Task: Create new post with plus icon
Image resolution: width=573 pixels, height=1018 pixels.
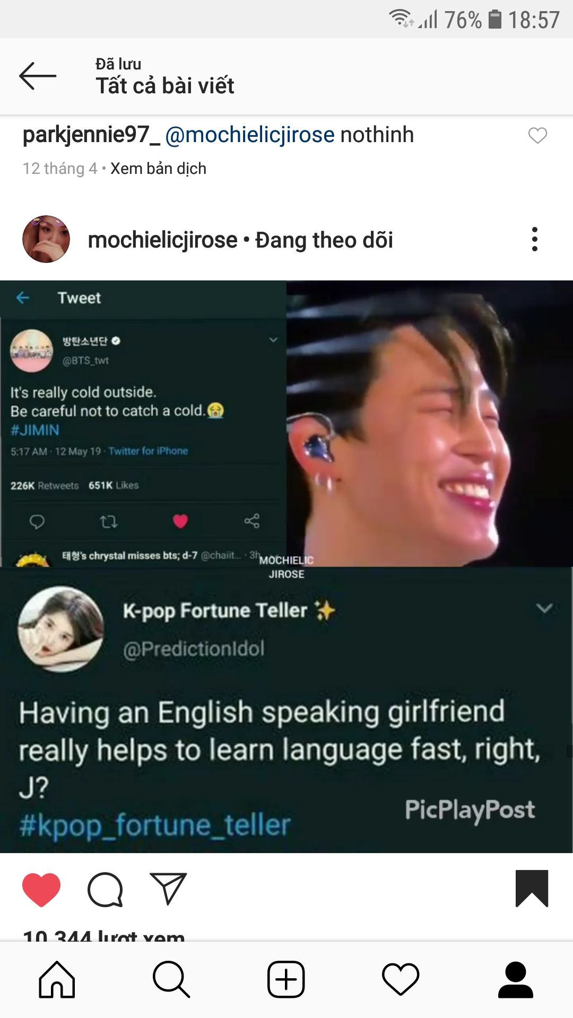Action: pos(286,979)
